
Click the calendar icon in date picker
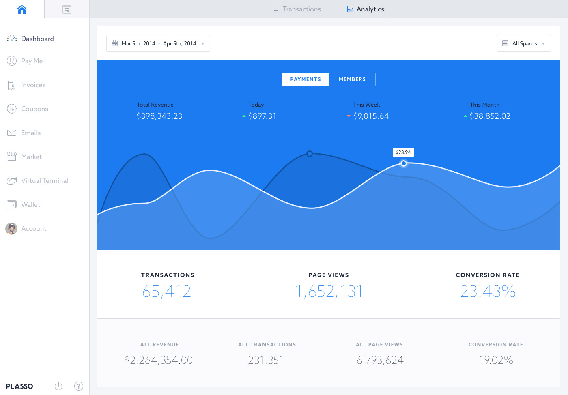tap(115, 43)
